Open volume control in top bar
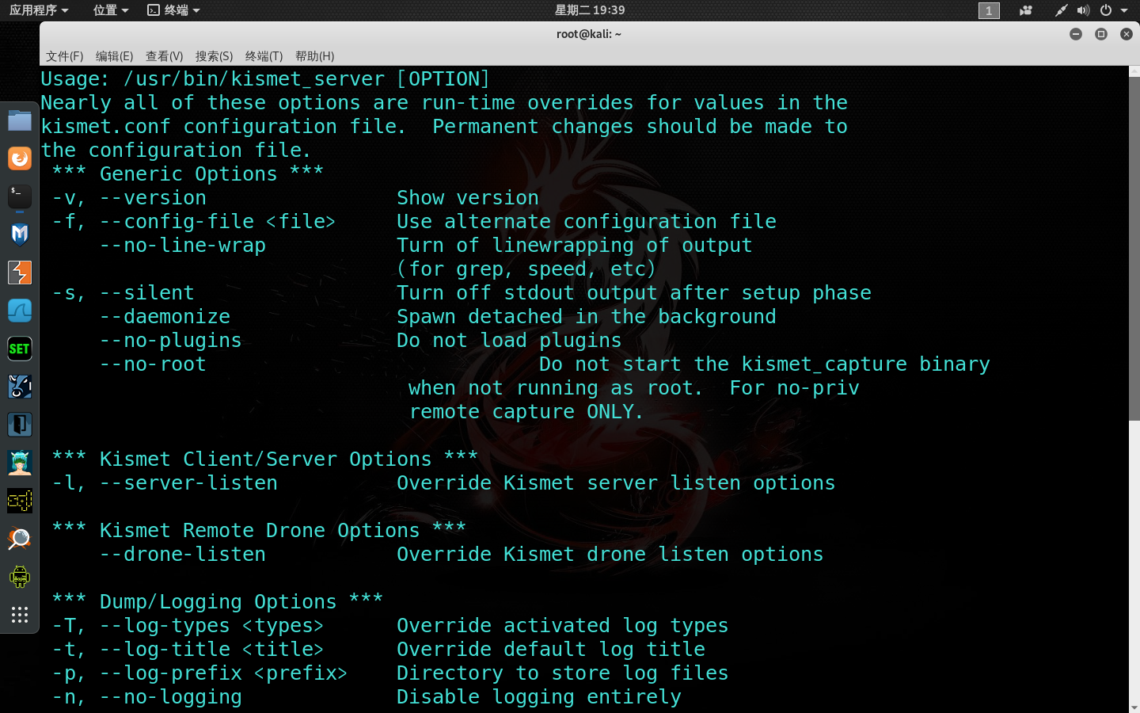The image size is (1140, 713). [1084, 10]
